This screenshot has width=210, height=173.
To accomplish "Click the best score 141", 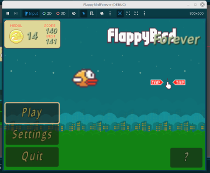I will tap(51, 41).
